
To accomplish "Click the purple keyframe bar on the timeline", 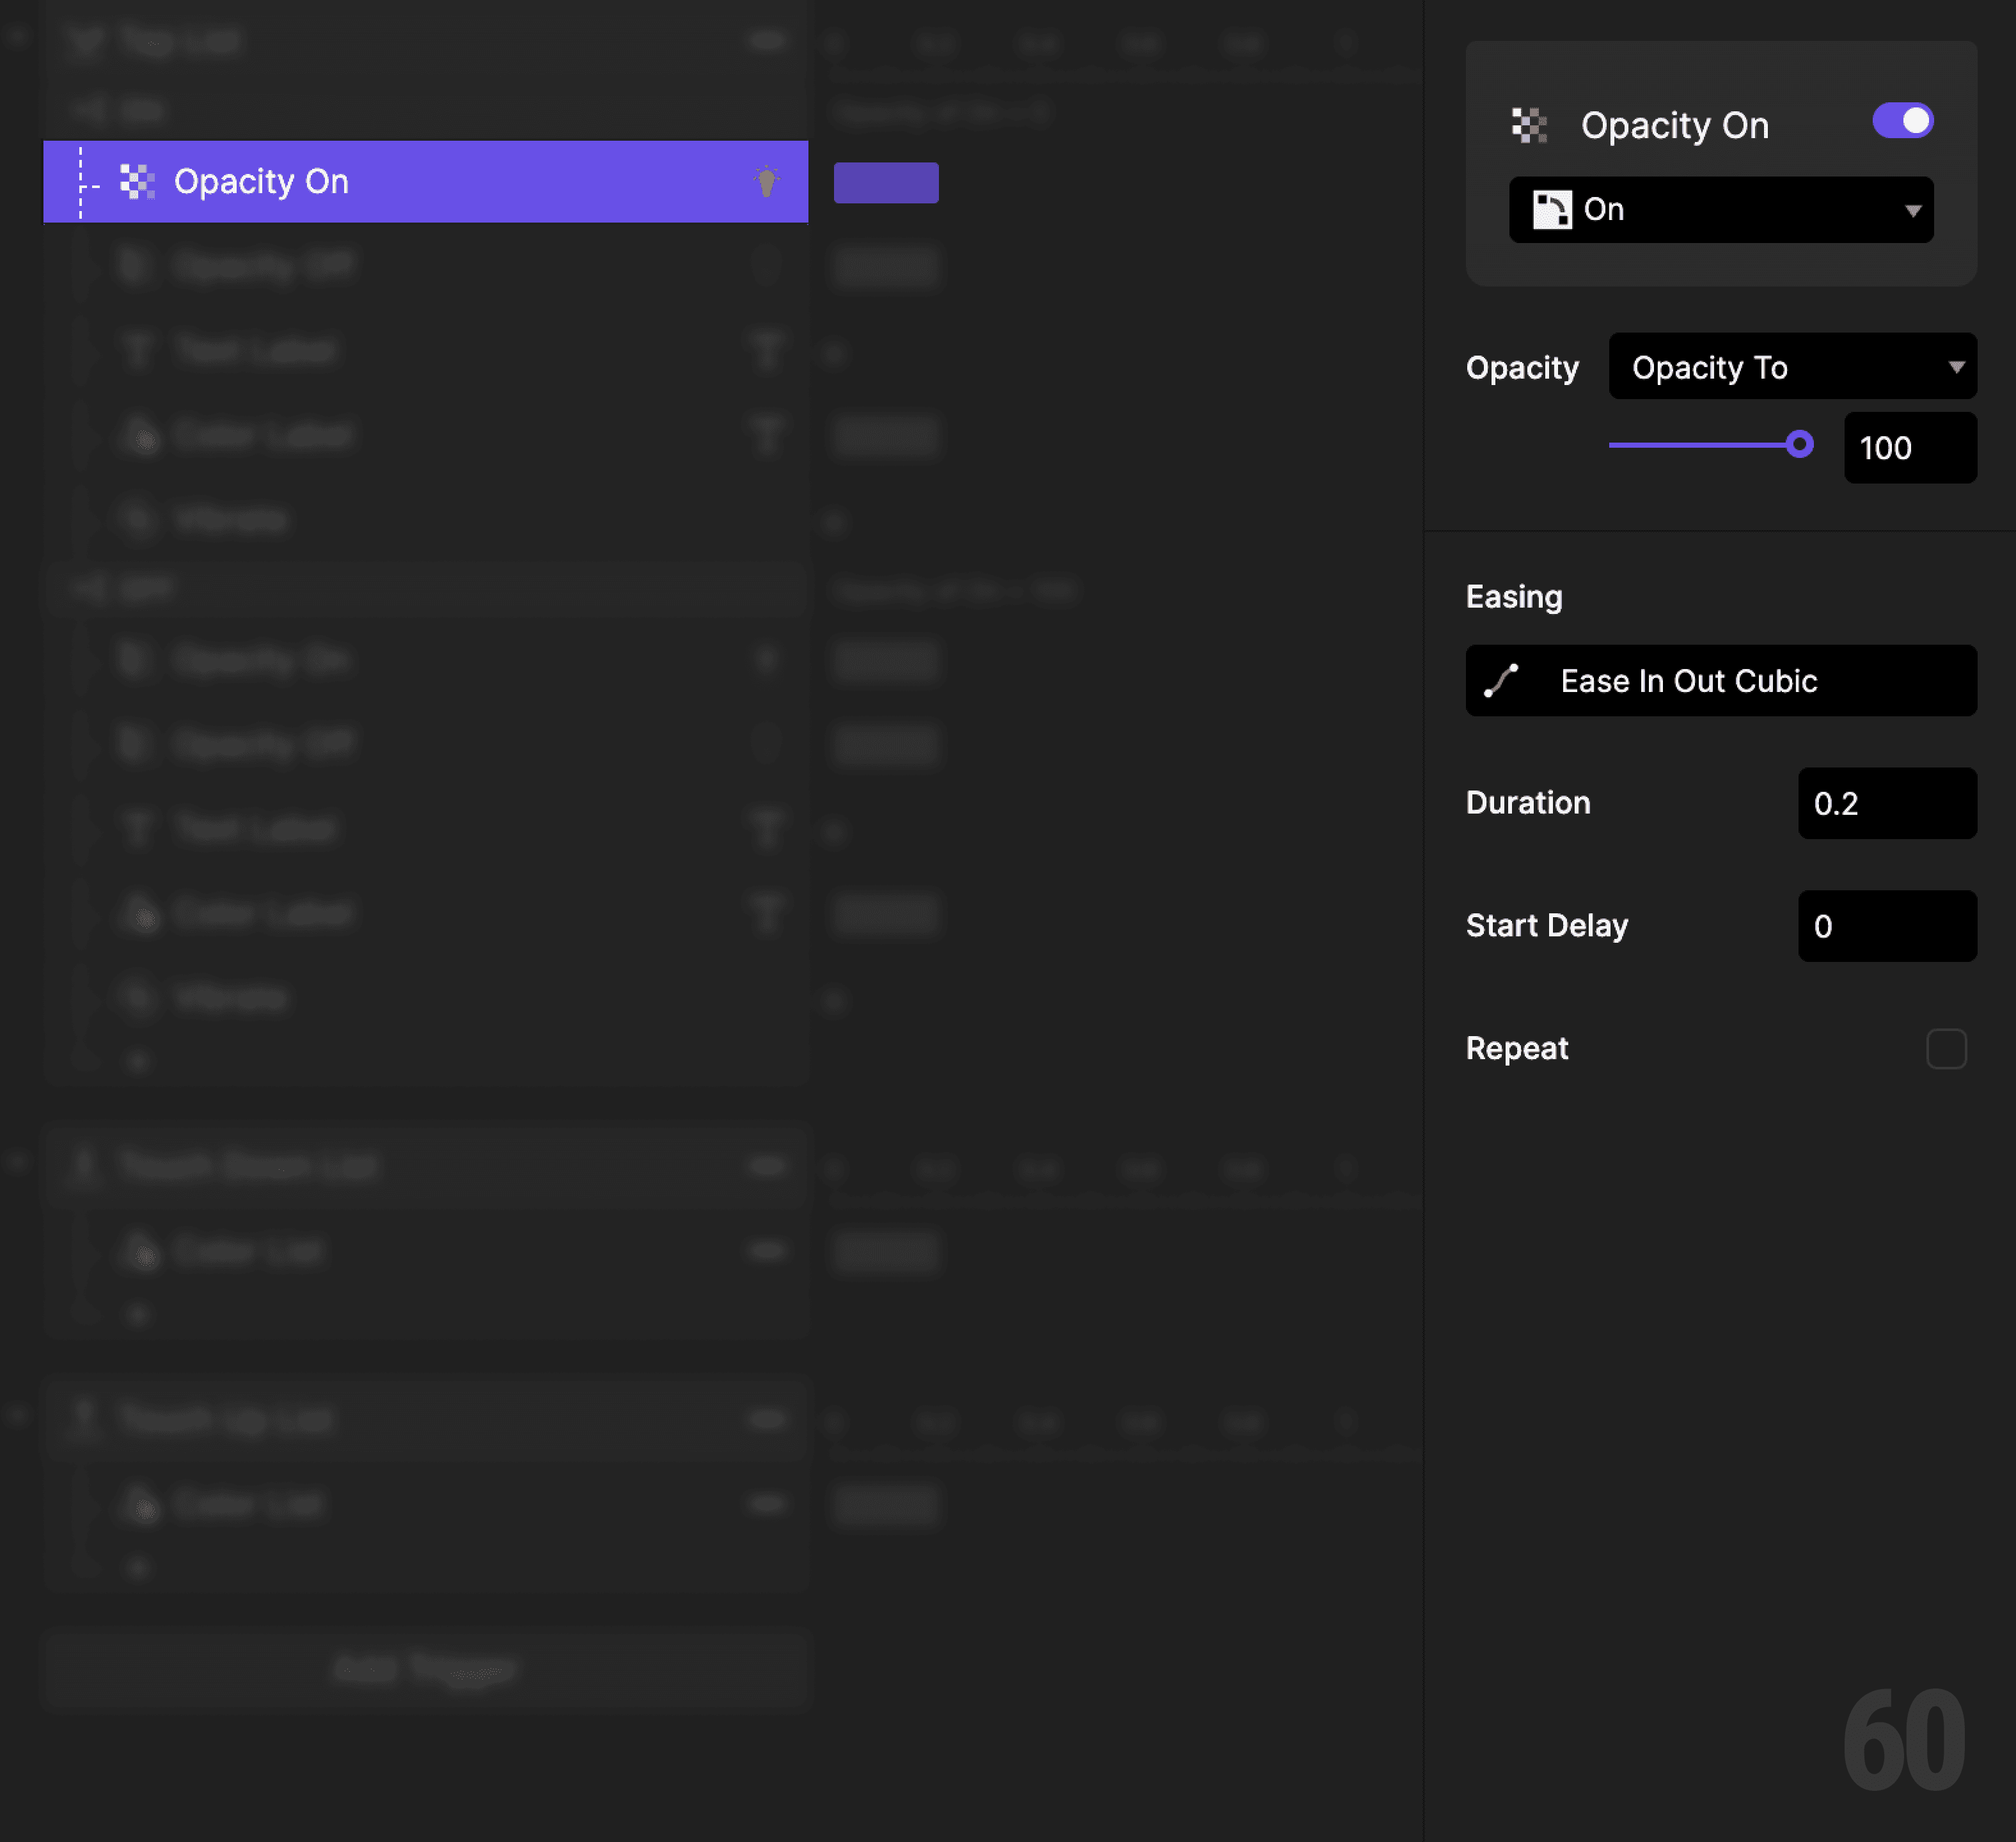I will coord(885,182).
